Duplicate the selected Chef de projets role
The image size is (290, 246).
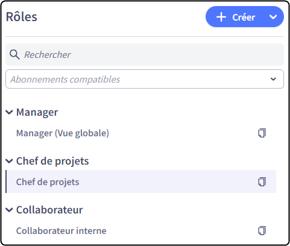(x=262, y=182)
